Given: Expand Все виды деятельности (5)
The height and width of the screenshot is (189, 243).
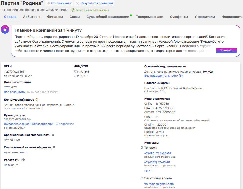Looking at the screenshot, I should [x=163, y=76].
